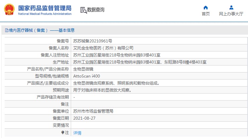Click National Medical Products Administration subtitle
Image resolution: width=248 pixels, height=138 pixels.
coord(45,14)
